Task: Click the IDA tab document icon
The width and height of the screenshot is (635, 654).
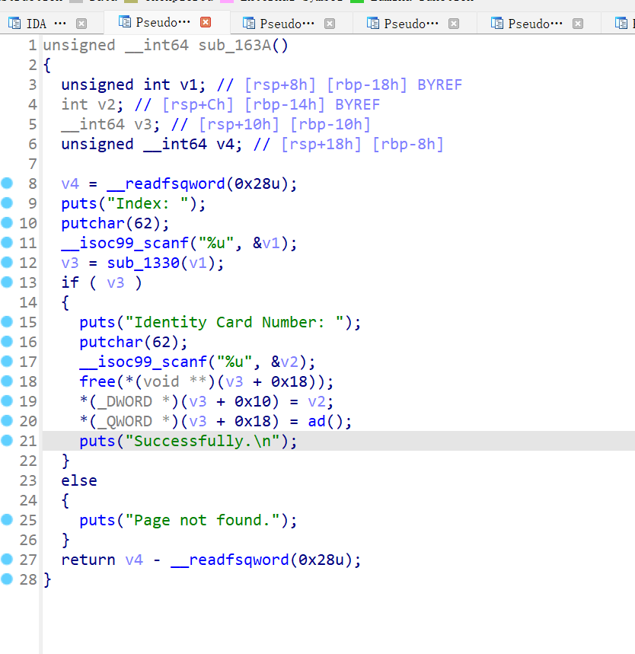Action: point(14,24)
